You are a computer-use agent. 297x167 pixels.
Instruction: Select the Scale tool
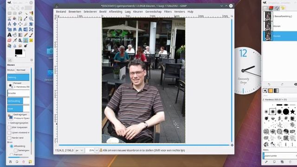click(9, 30)
